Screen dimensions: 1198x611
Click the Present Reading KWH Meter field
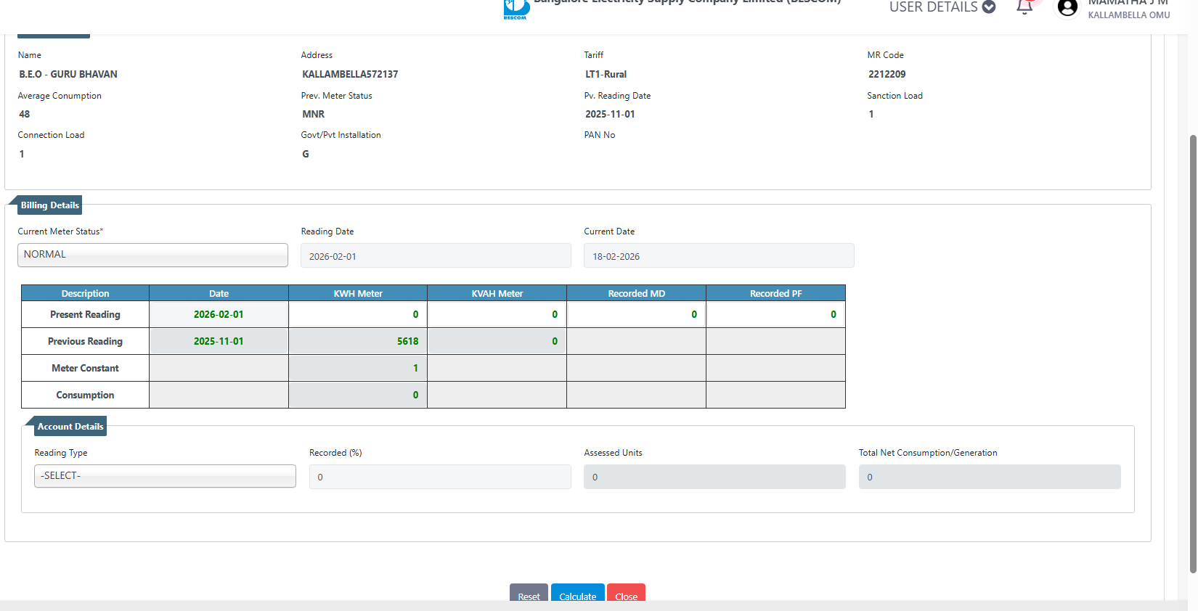[358, 315]
